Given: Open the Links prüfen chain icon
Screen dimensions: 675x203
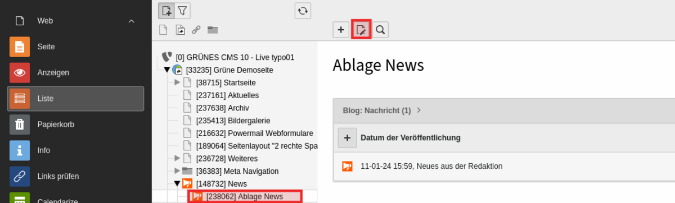Looking at the screenshot, I should click(20, 176).
